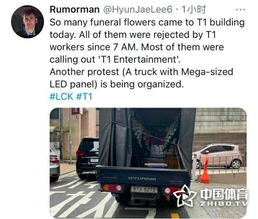
Task: Click the Rumorman display name
Action: click(x=75, y=9)
